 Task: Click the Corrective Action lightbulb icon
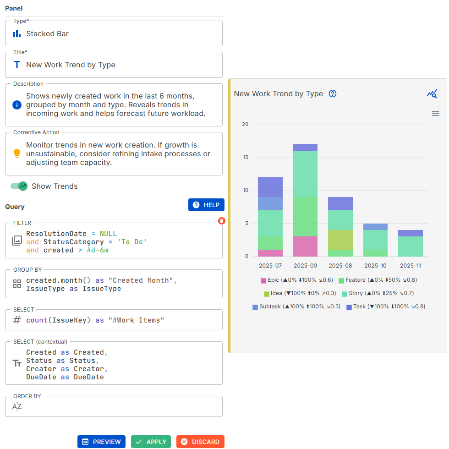(x=17, y=153)
